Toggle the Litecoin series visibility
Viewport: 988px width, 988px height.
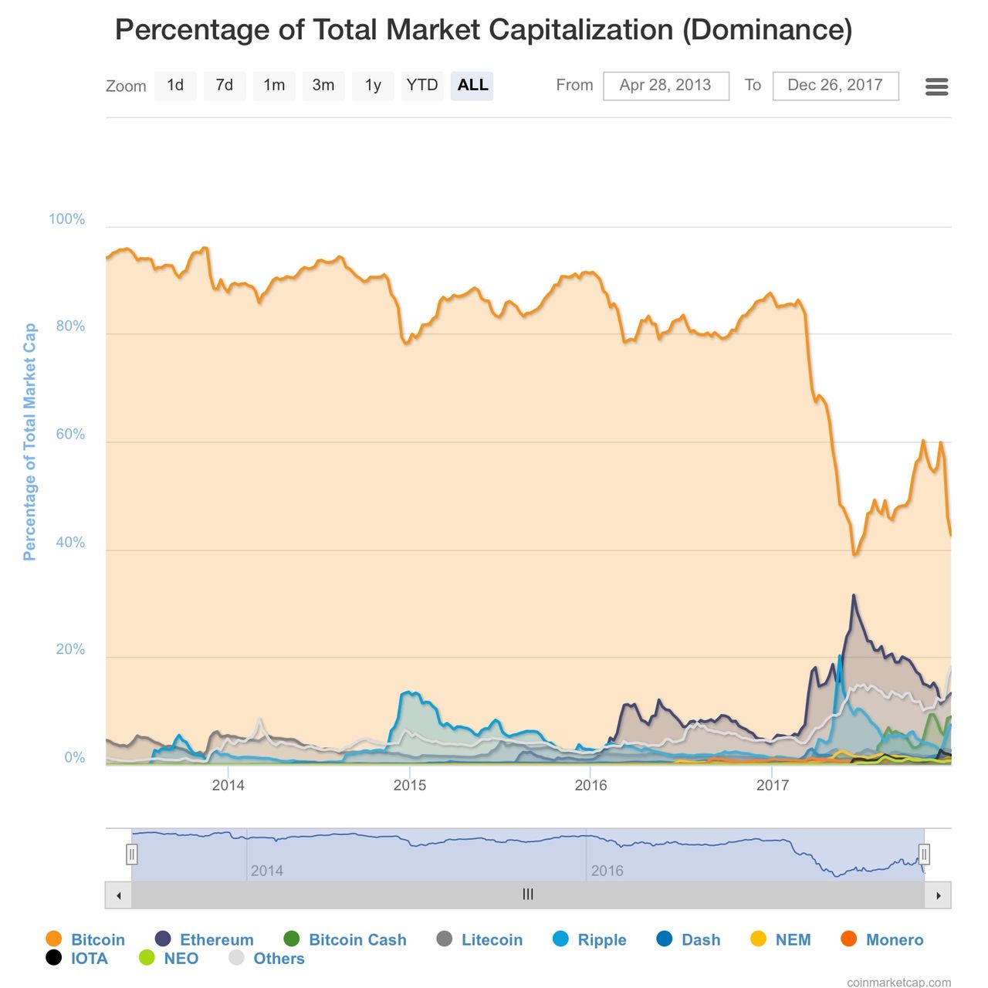click(x=492, y=939)
